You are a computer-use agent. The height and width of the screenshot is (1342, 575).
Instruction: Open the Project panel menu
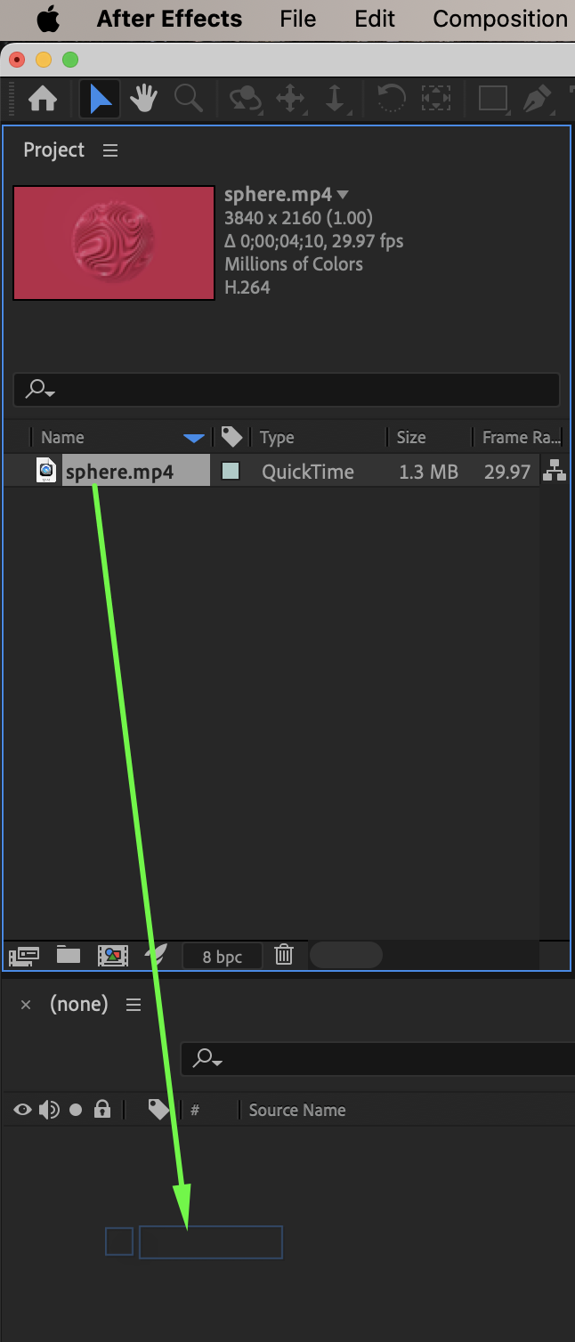(x=110, y=150)
